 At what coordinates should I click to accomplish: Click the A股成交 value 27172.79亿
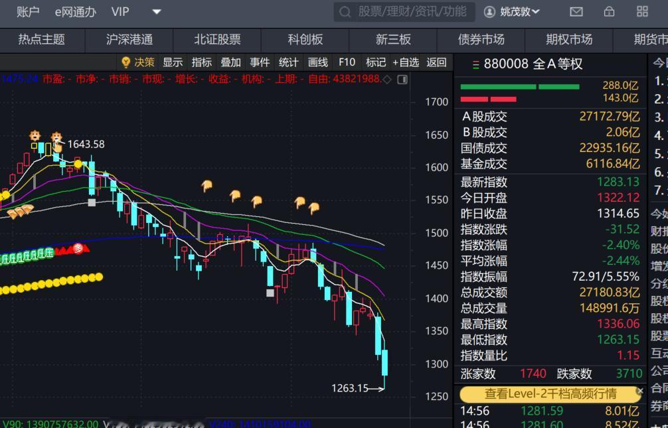click(609, 116)
